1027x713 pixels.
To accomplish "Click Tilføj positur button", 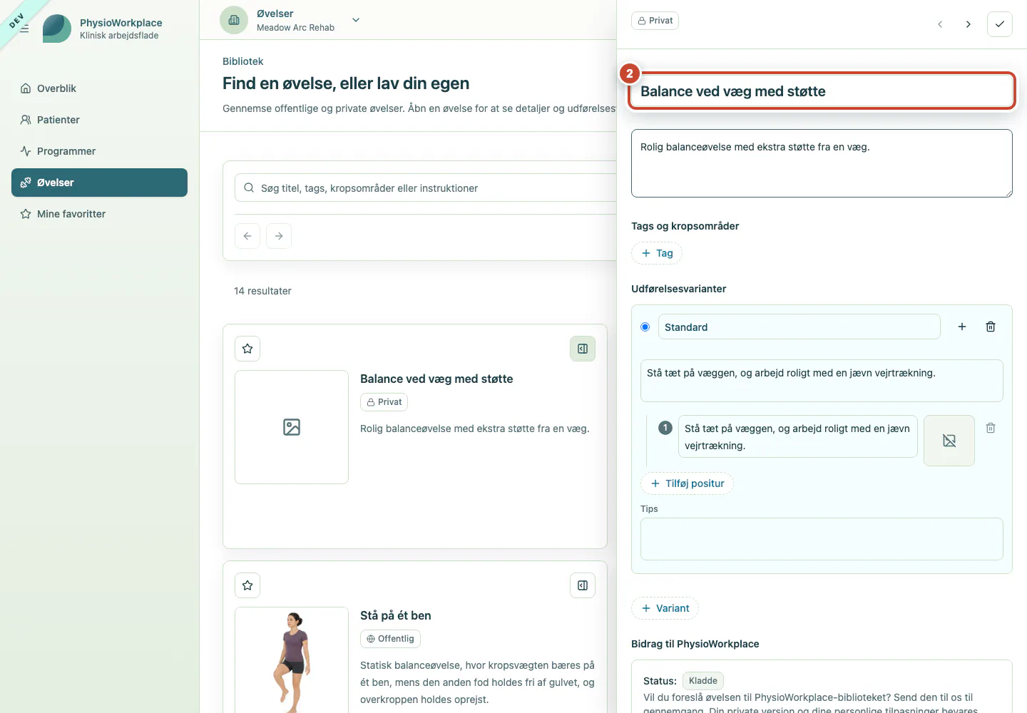I will coord(688,483).
